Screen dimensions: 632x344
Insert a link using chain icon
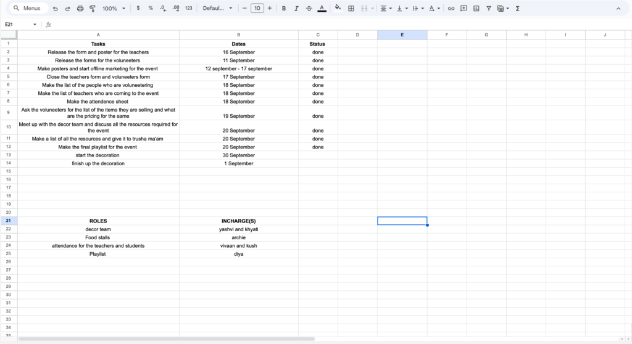[x=451, y=9]
